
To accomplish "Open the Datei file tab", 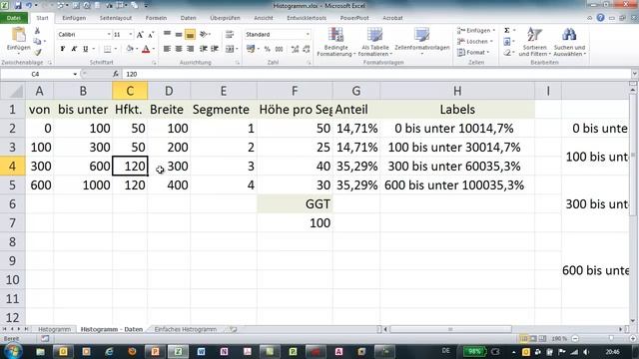I will (14, 18).
